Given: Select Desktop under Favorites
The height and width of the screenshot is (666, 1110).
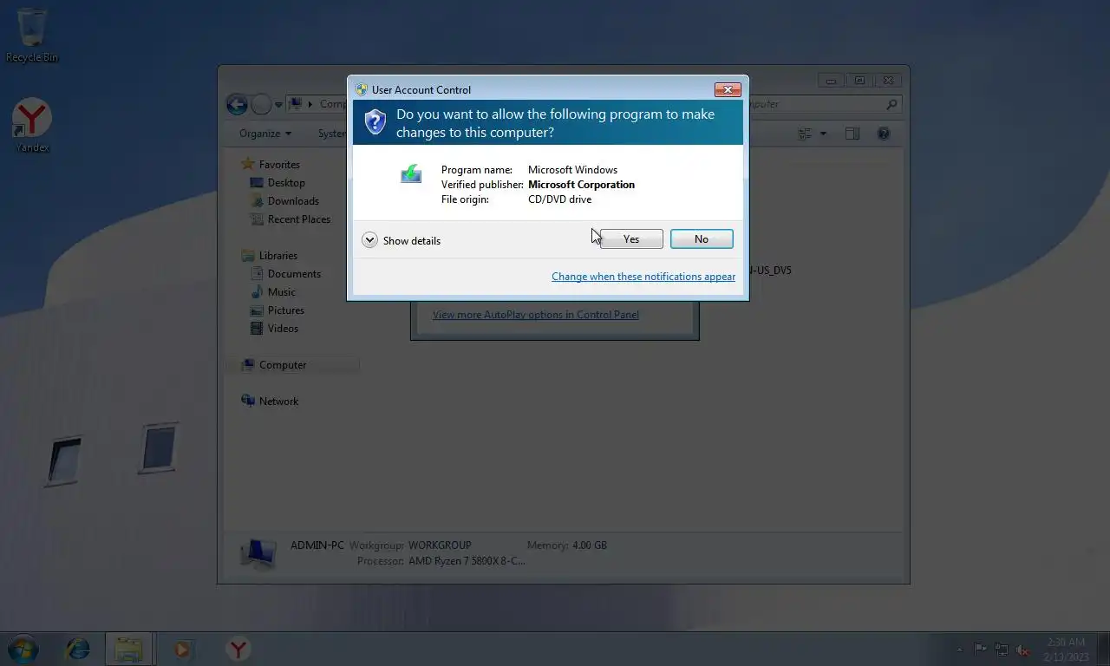Looking at the screenshot, I should coord(277,183).
